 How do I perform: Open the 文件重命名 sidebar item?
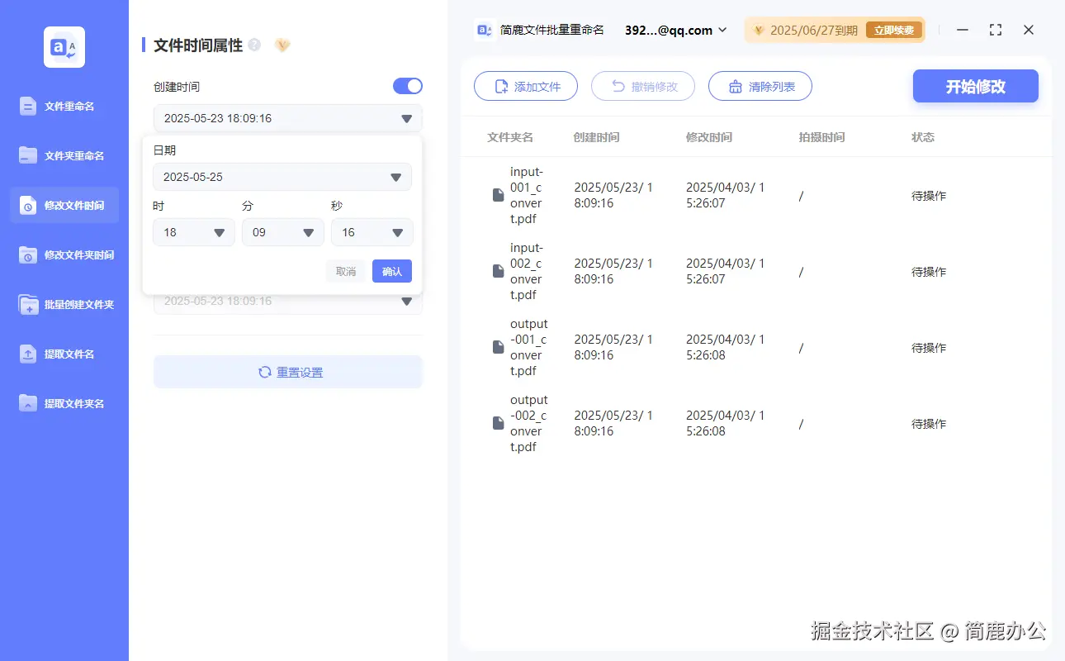coord(64,106)
